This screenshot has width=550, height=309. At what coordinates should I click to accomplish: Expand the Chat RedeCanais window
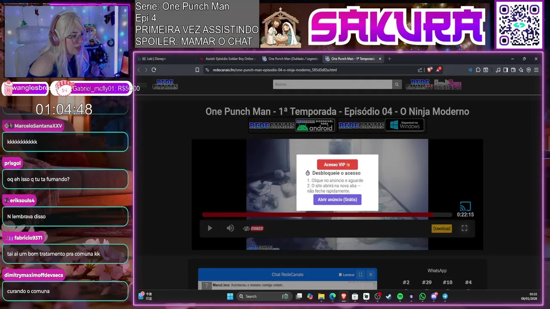point(361,275)
